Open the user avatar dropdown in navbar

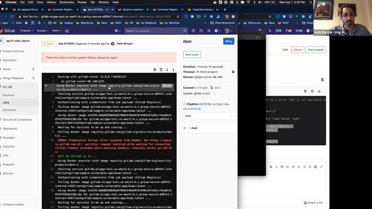[228, 31]
